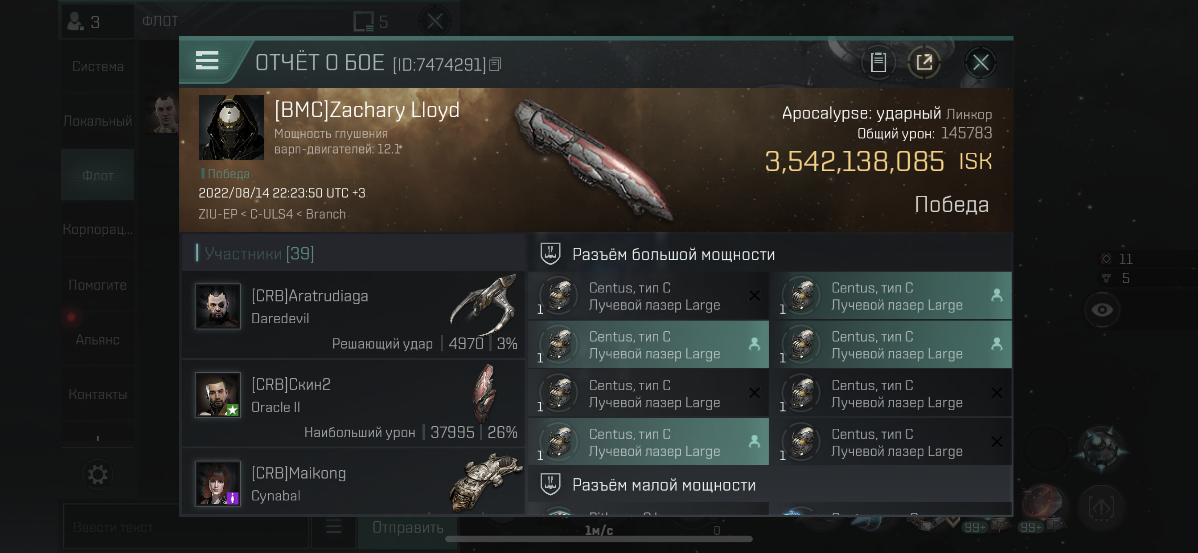Image resolution: width=1198 pixels, height=553 pixels.
Task: Click the high-power slot shield icon
Action: click(550, 254)
